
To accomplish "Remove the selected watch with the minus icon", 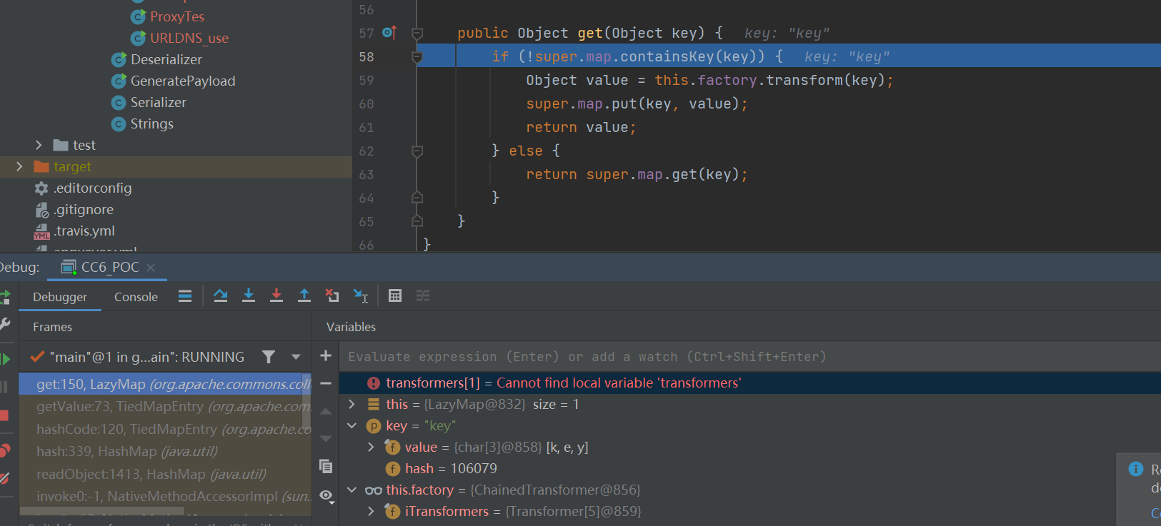I will click(x=326, y=383).
